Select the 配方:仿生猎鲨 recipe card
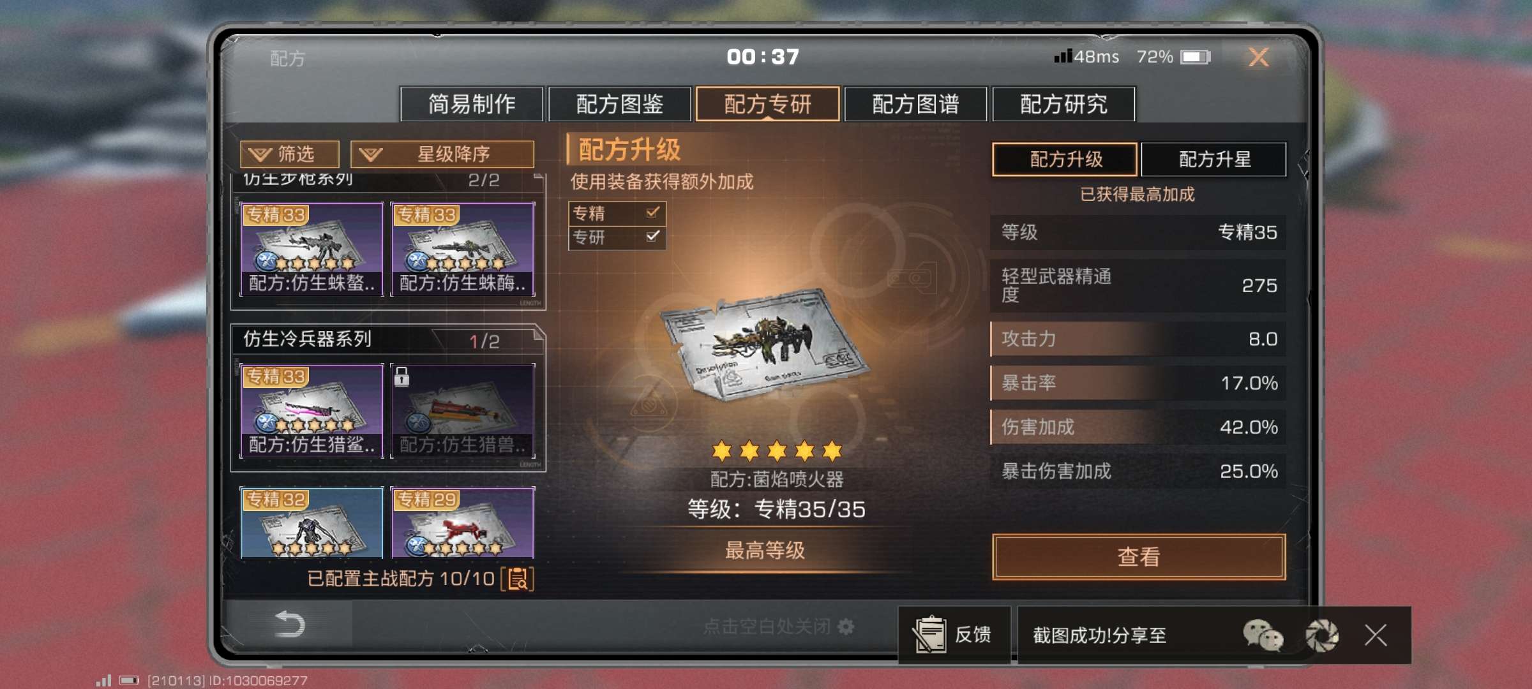Viewport: 1532px width, 689px height. (312, 410)
